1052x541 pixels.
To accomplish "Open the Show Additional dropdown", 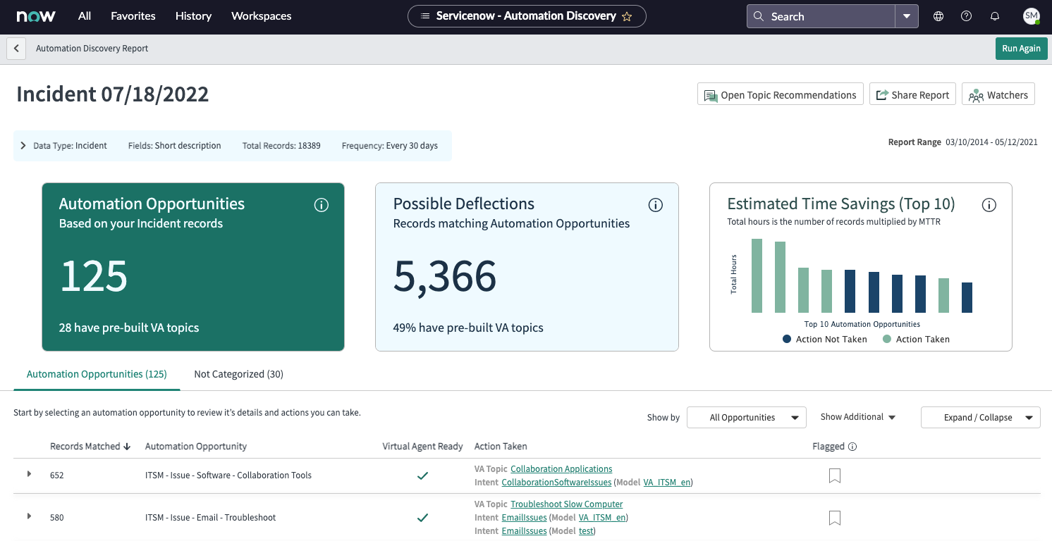I will (x=857, y=417).
